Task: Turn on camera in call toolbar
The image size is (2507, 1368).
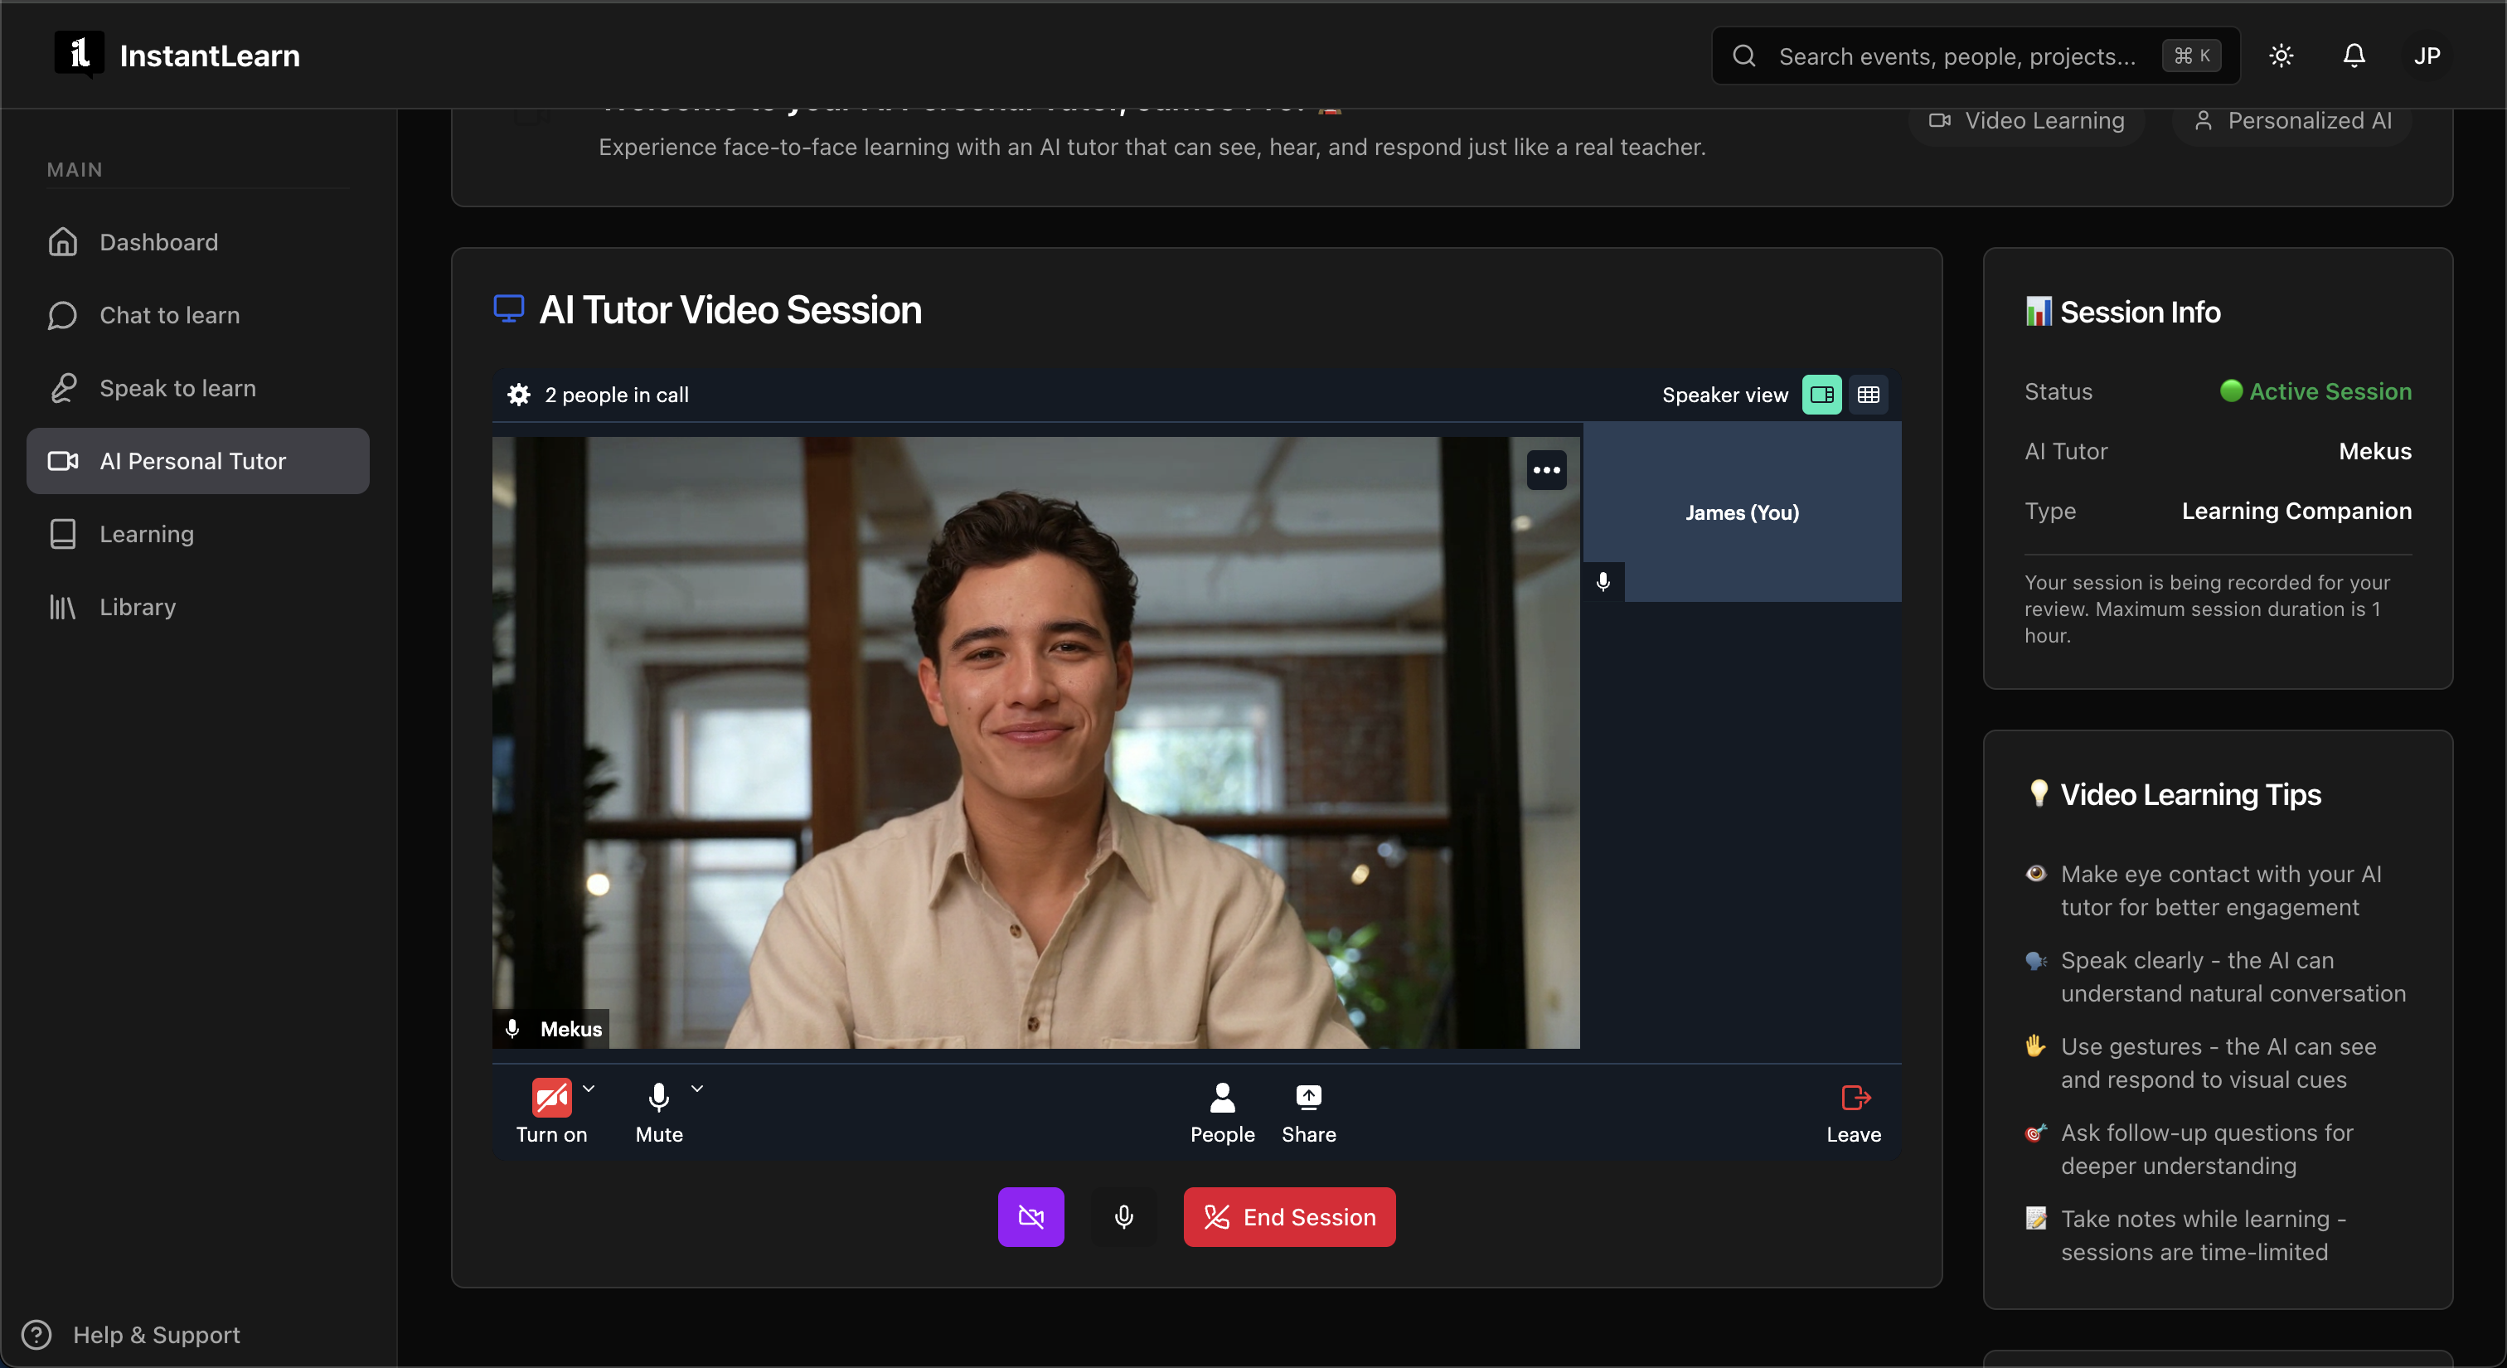Action: coord(550,1098)
